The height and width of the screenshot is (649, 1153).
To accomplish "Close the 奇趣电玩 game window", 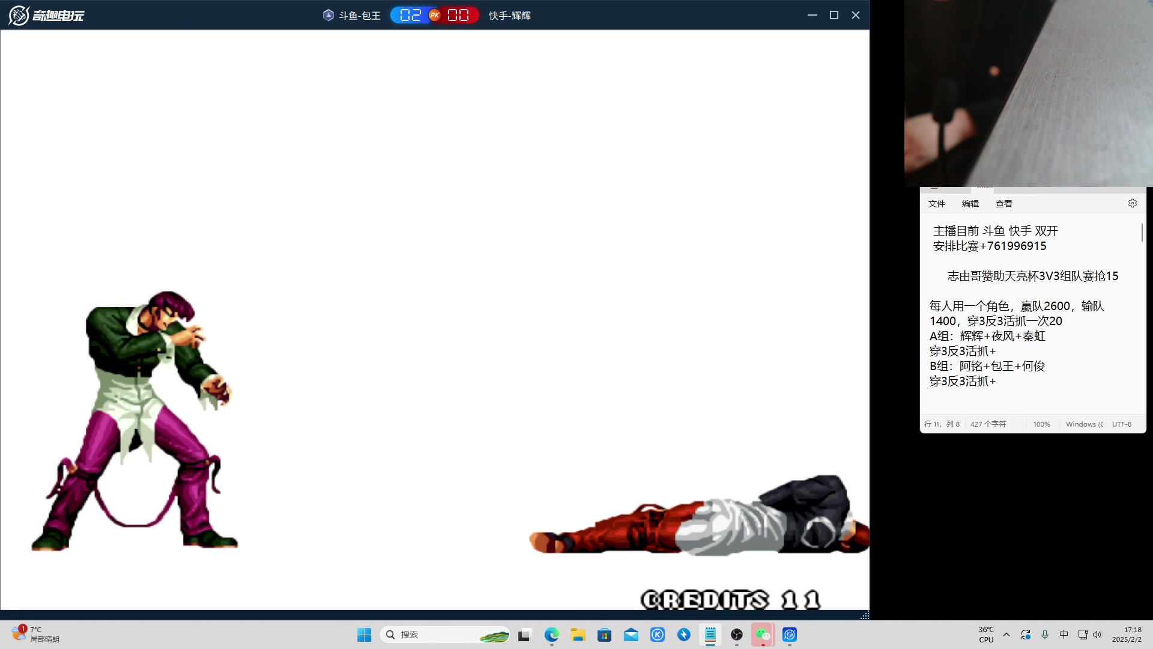I will click(856, 15).
